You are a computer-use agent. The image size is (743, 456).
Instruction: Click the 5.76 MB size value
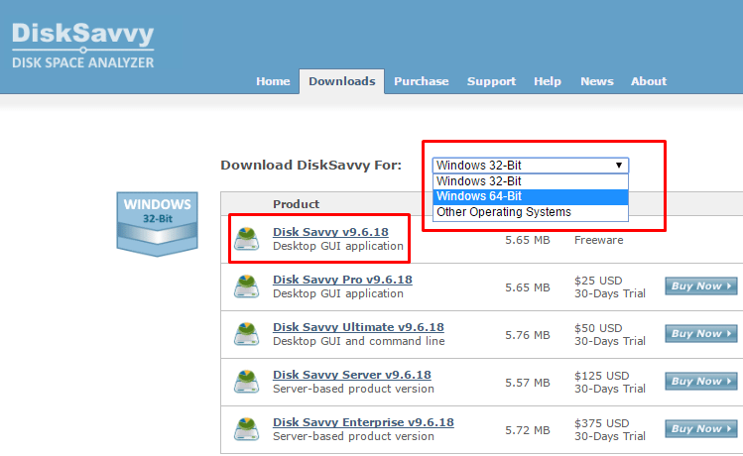click(x=528, y=335)
